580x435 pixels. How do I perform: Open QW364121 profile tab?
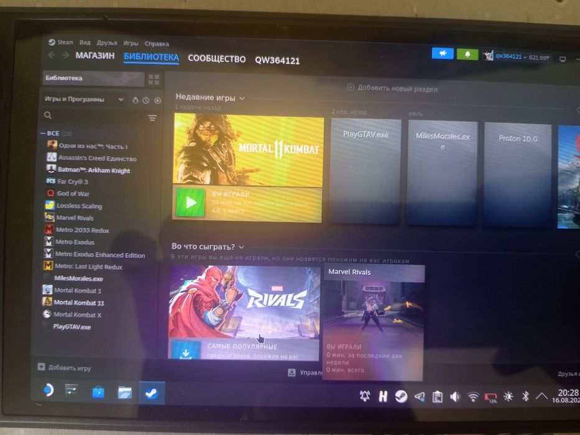(x=277, y=60)
